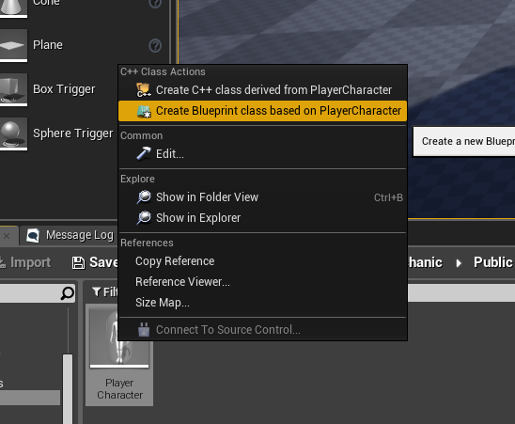This screenshot has height=424, width=515.
Task: Click the Import button
Action: tap(25, 262)
